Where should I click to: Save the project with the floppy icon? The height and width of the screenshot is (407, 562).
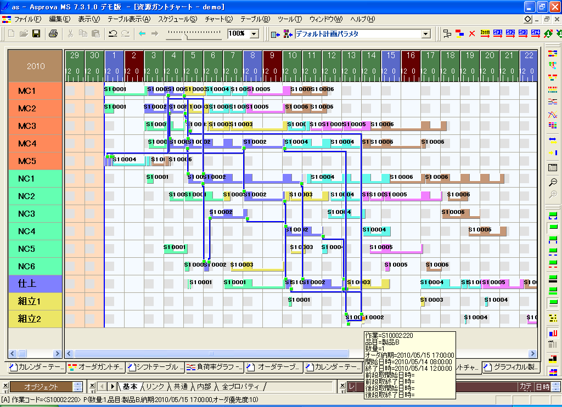point(36,33)
